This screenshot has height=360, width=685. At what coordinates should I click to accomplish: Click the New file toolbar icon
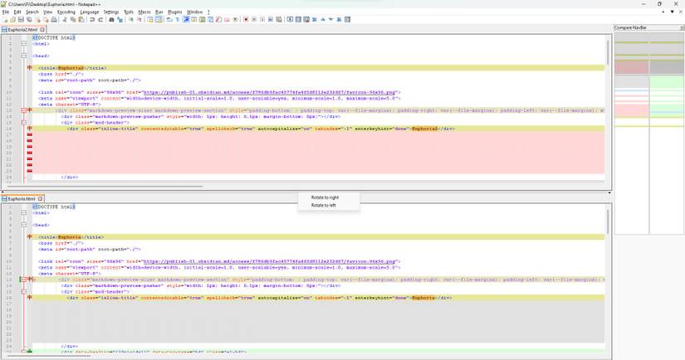(5, 20)
